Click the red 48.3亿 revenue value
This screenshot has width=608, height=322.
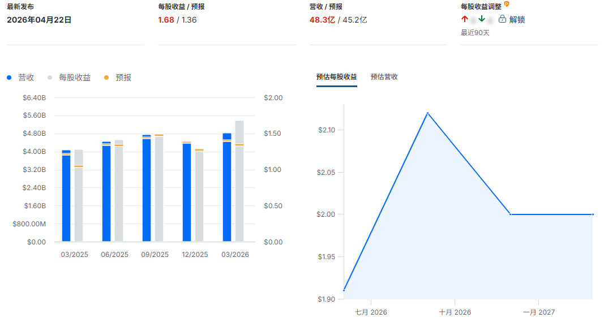coord(322,20)
